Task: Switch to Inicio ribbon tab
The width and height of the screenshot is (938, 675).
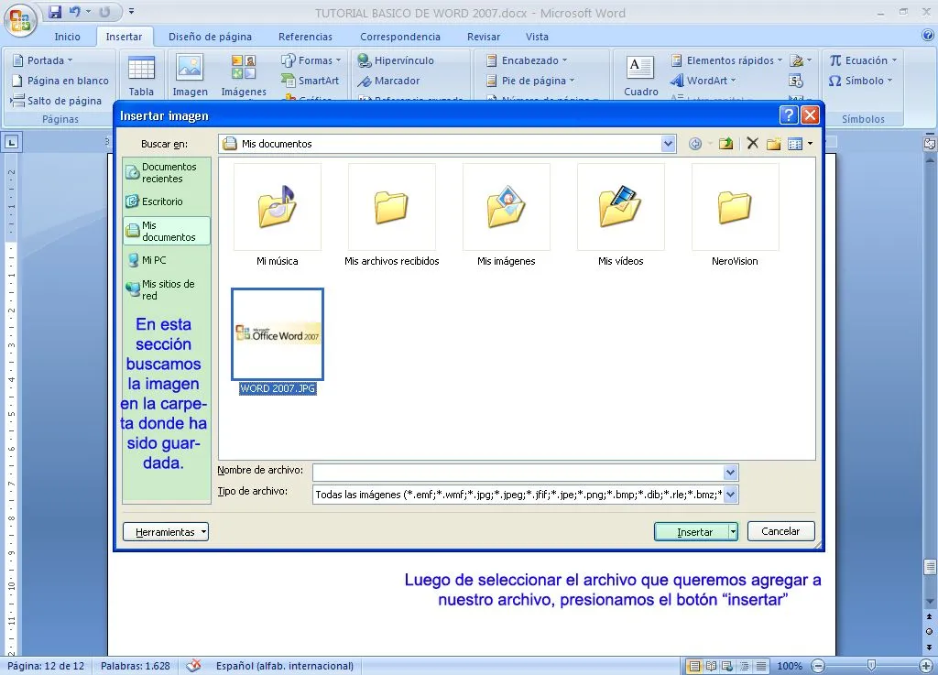Action: [67, 37]
